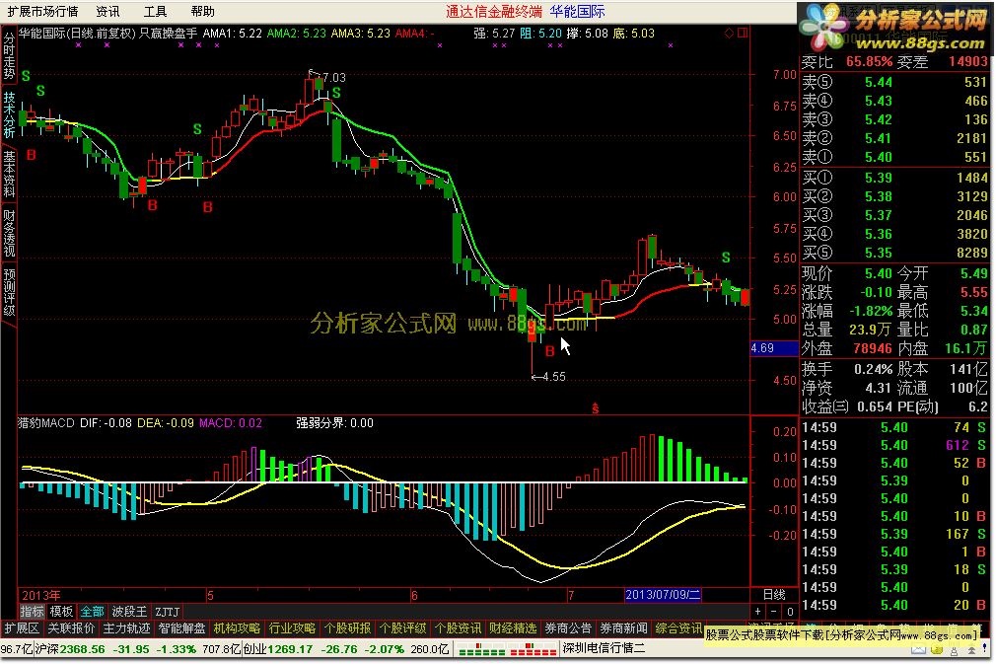Click the 买⑤ 5.35 order row
The width and height of the screenshot is (996, 664).
pos(893,253)
